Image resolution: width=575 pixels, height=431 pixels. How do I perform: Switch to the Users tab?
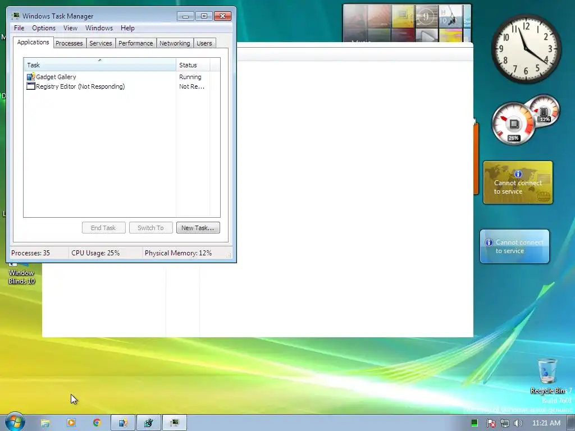click(204, 43)
